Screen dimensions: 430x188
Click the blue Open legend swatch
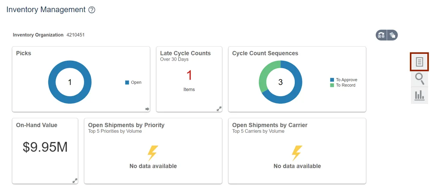pyautogui.click(x=127, y=82)
